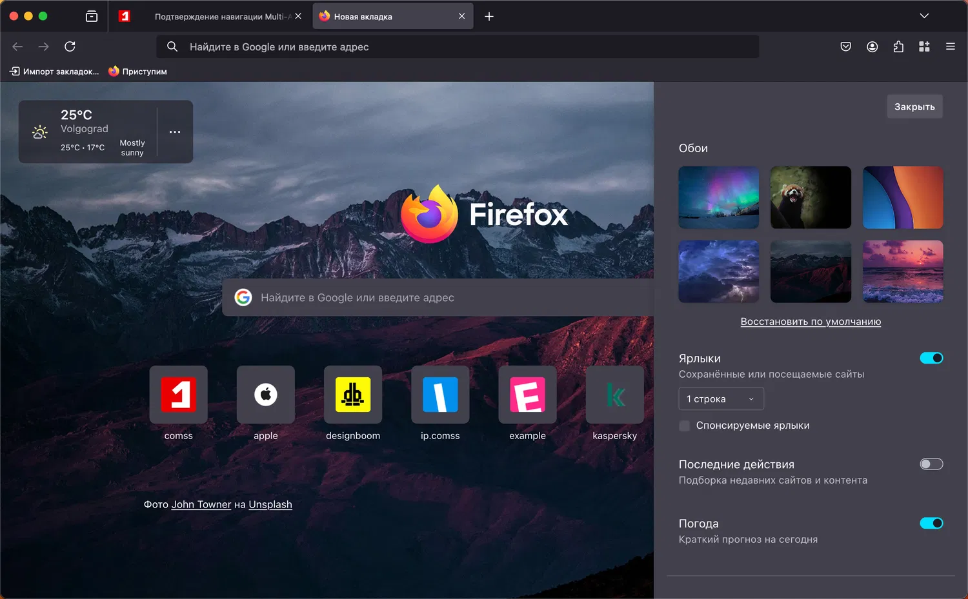The image size is (968, 599).
Task: Open the grid toolbar icon beside the menu
Action: pos(924,46)
